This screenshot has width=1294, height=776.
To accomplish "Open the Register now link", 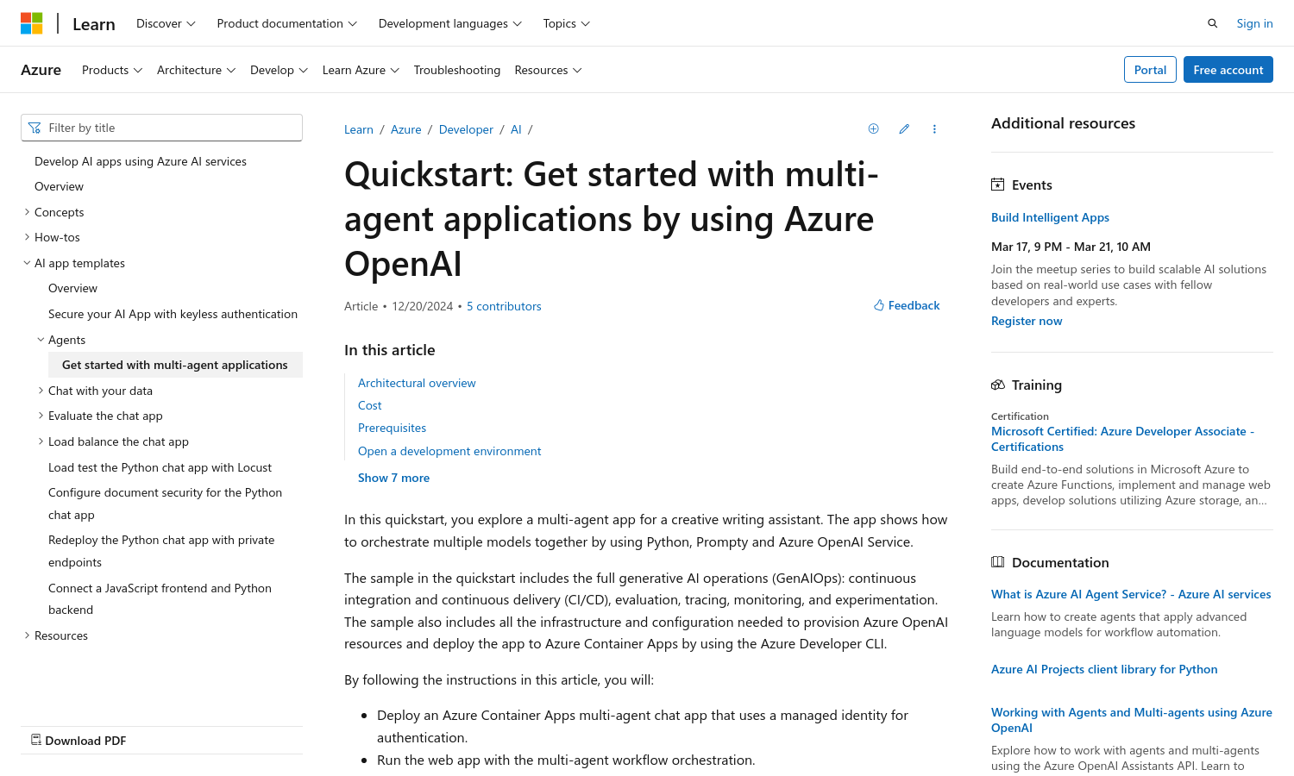I will coord(1027,320).
